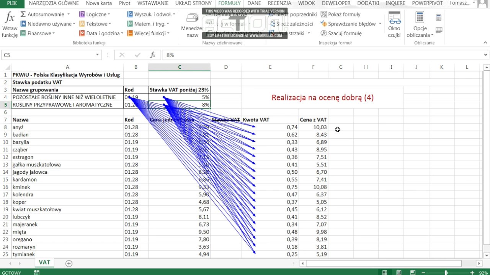Click the formula bar fx insert function icon

click(x=152, y=55)
